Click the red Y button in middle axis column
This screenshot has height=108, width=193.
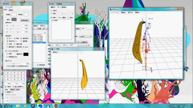(14, 73)
